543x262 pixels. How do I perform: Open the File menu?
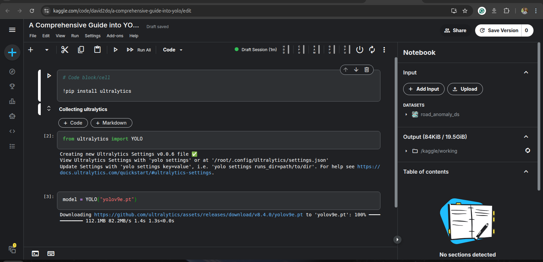coord(33,36)
